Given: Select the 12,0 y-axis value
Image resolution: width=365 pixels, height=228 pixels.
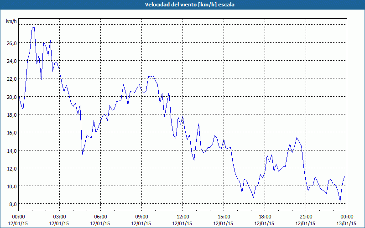Looking at the screenshot, I should tap(12, 169).
